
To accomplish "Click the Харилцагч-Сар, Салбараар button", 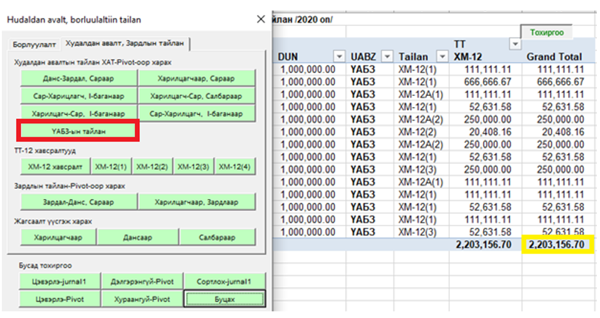I will 197,96.
